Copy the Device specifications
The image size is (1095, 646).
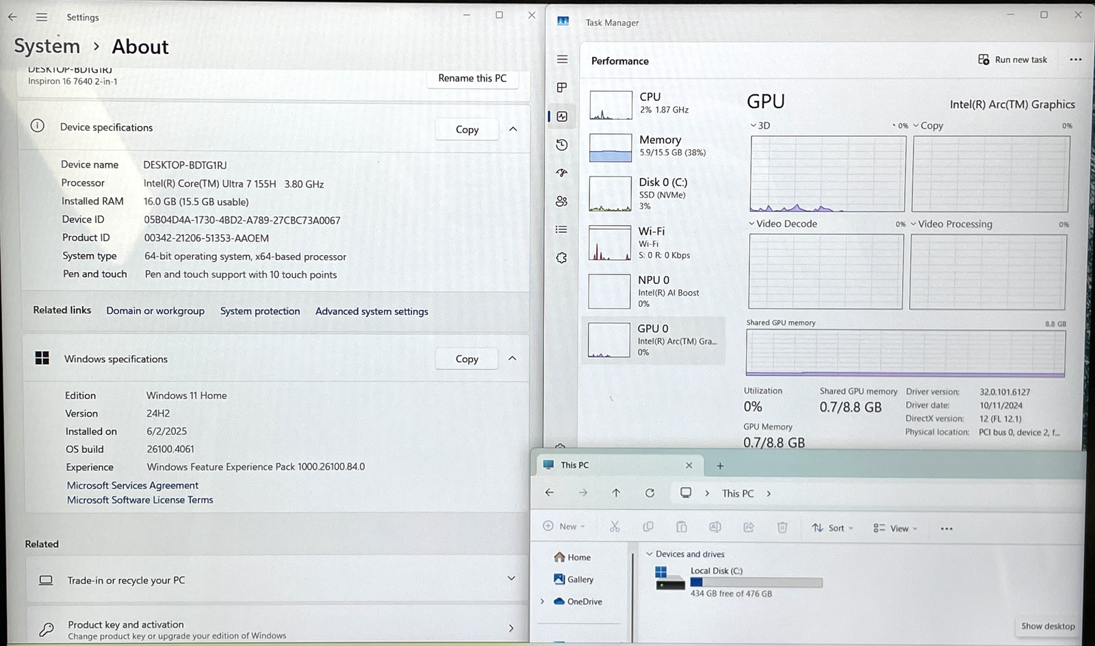click(x=467, y=129)
